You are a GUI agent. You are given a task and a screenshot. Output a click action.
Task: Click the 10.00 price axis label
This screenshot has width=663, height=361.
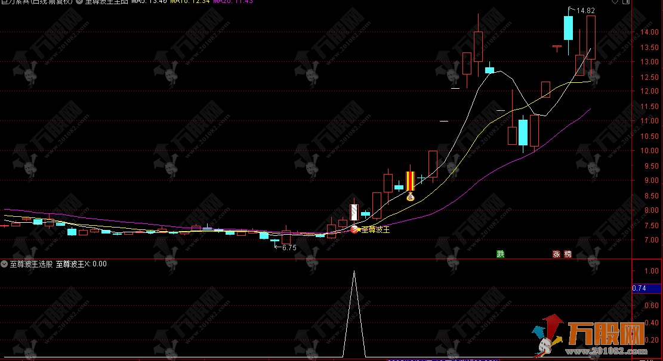point(649,151)
